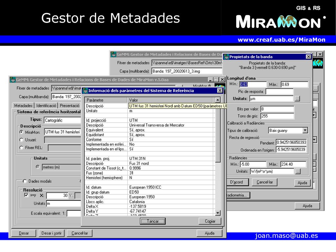Select the Delta X row

point(150,206)
